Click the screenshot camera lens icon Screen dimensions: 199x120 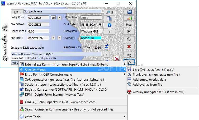[x=129, y=32]
